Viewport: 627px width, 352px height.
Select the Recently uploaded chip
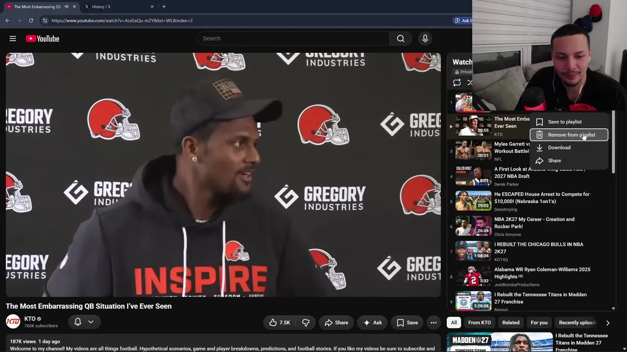click(578, 323)
